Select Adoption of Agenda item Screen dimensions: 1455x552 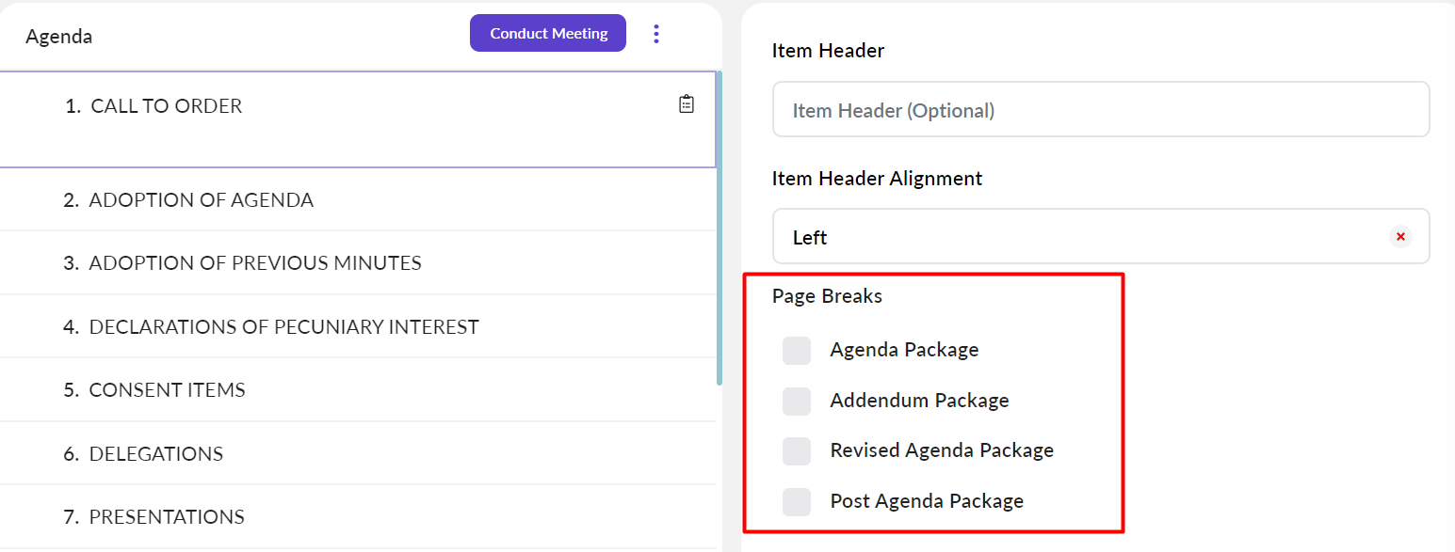tap(201, 200)
